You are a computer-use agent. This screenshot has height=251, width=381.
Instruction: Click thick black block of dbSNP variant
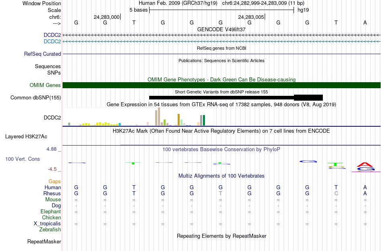click(308, 98)
